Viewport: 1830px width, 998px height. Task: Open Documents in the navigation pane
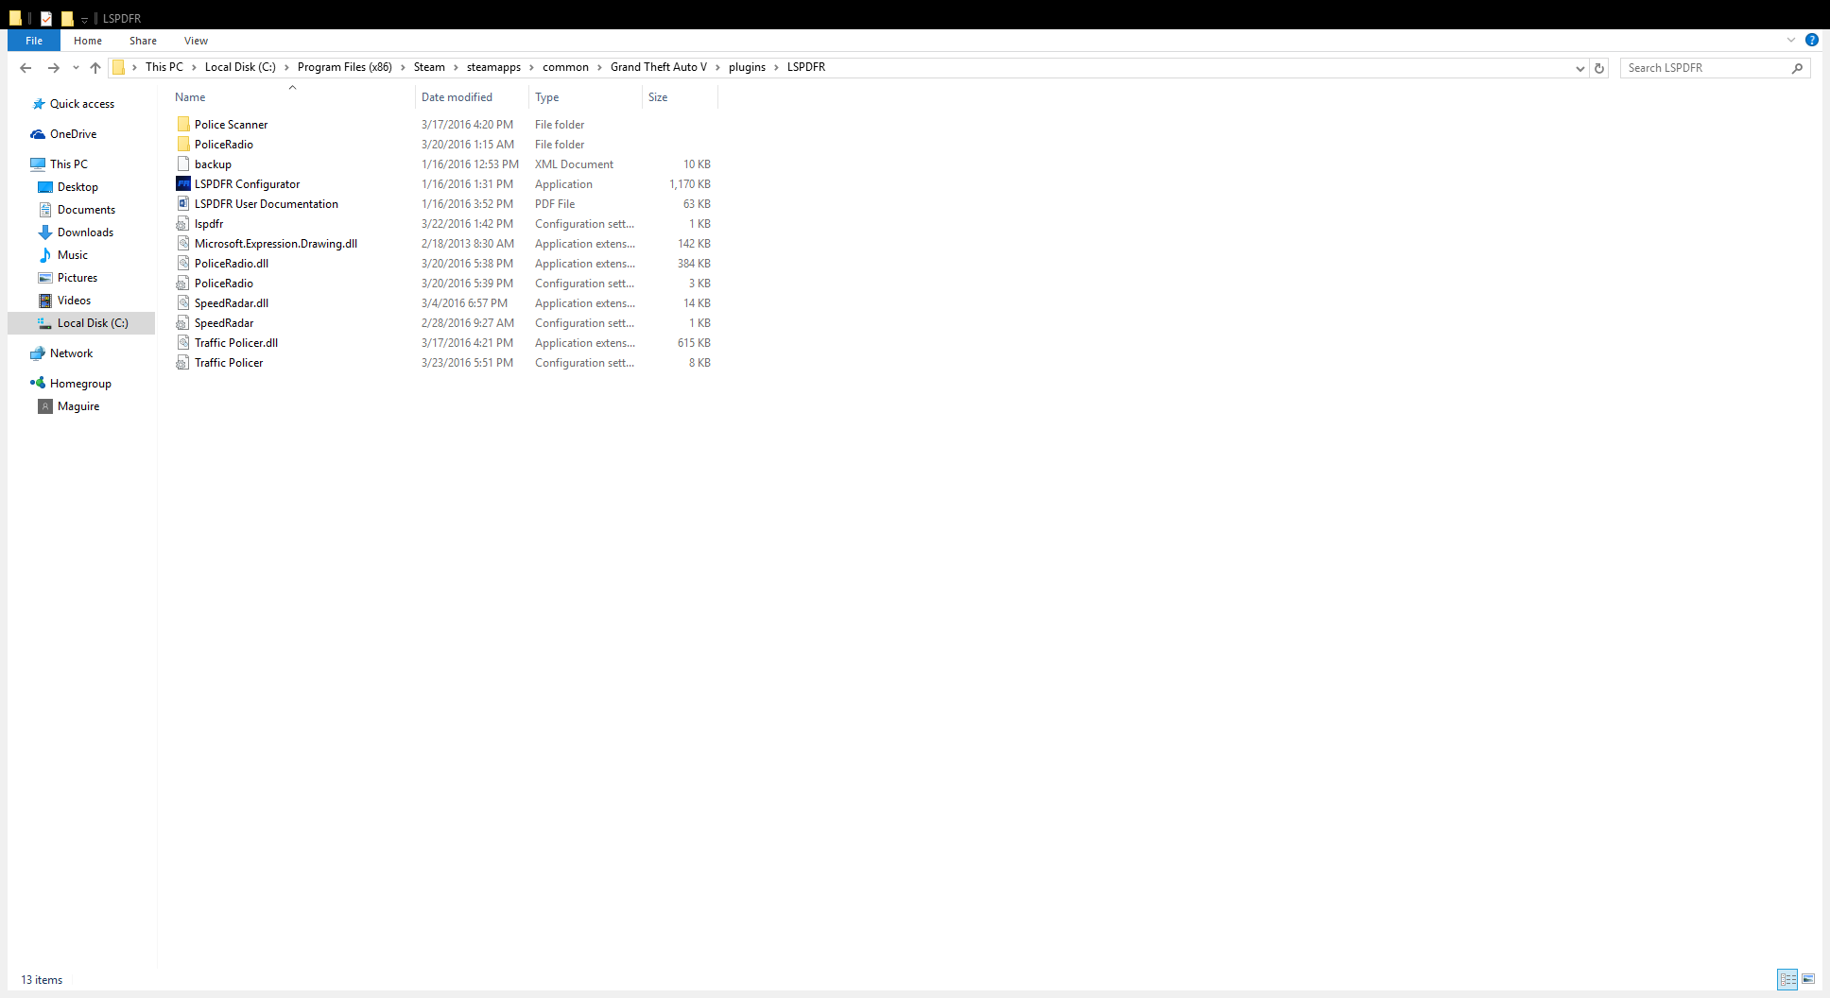pos(86,210)
